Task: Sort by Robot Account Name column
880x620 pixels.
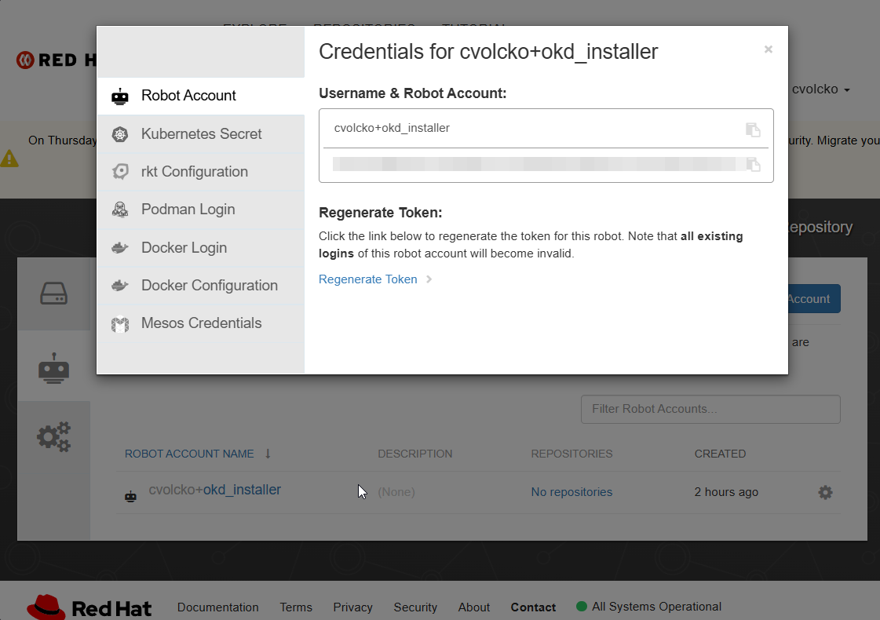Action: tap(189, 454)
